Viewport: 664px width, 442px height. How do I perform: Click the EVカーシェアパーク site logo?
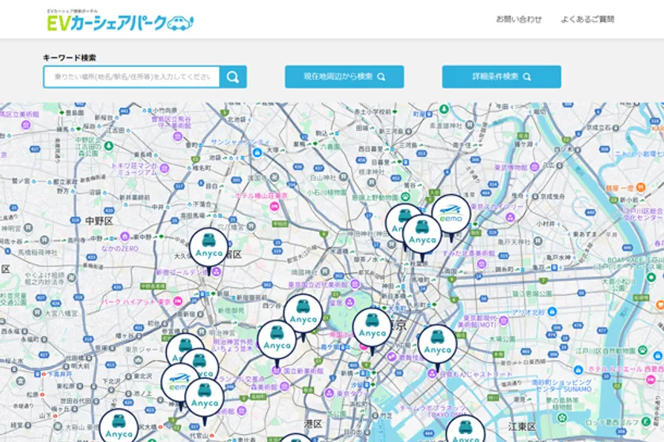120,21
